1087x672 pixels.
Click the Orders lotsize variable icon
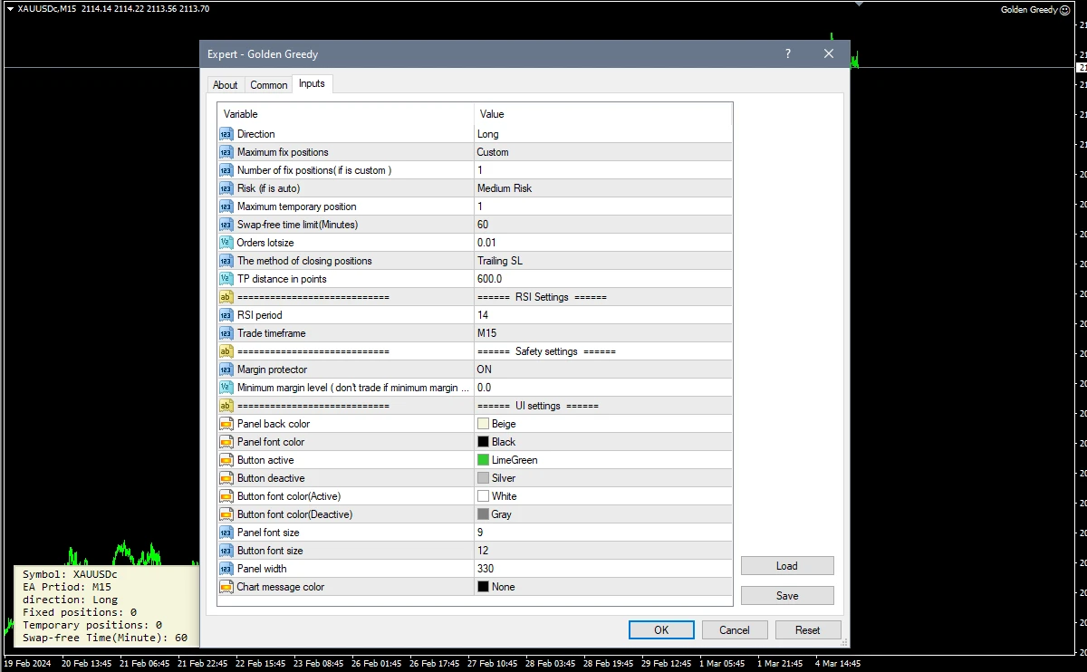(226, 243)
